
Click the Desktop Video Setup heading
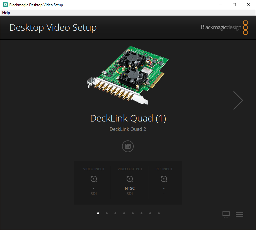[x=53, y=28]
